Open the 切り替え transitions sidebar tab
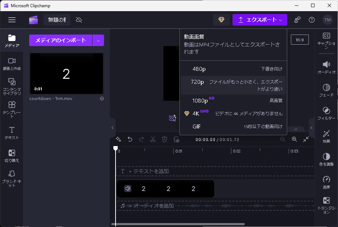The height and width of the screenshot is (227, 338). pyautogui.click(x=12, y=156)
